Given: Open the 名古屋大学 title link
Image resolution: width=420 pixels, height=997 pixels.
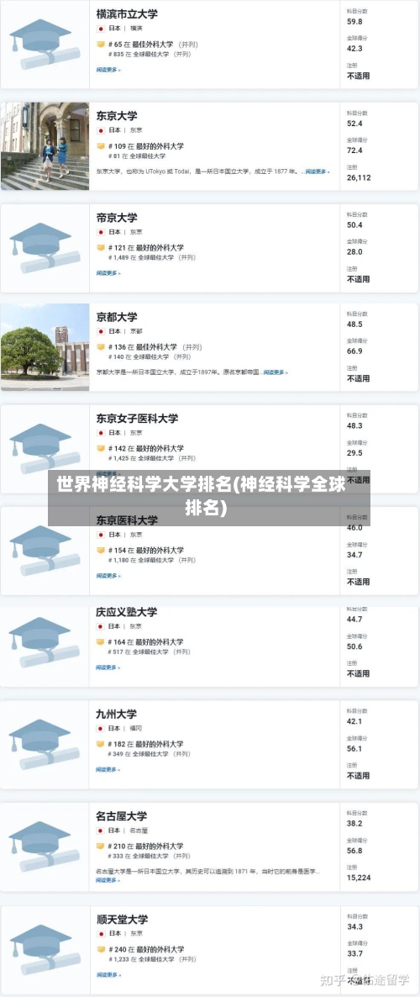Looking at the screenshot, I should point(121,815).
